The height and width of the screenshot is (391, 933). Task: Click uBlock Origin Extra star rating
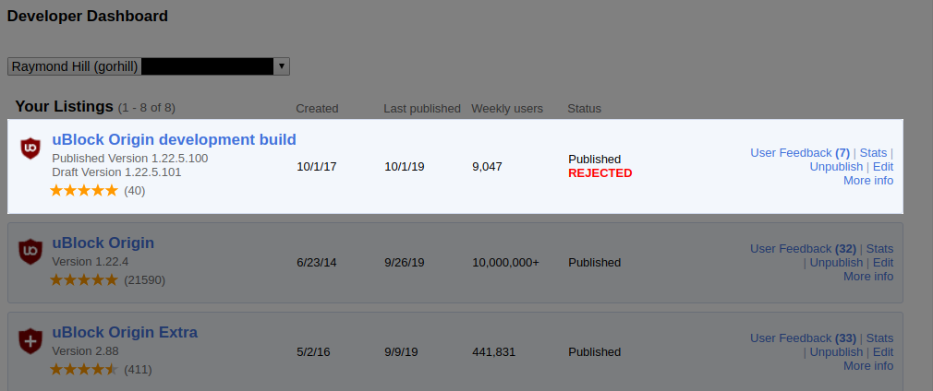coord(84,370)
